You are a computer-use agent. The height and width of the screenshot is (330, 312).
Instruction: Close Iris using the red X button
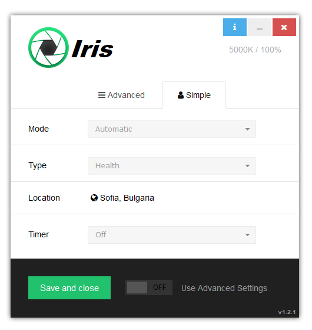(284, 27)
